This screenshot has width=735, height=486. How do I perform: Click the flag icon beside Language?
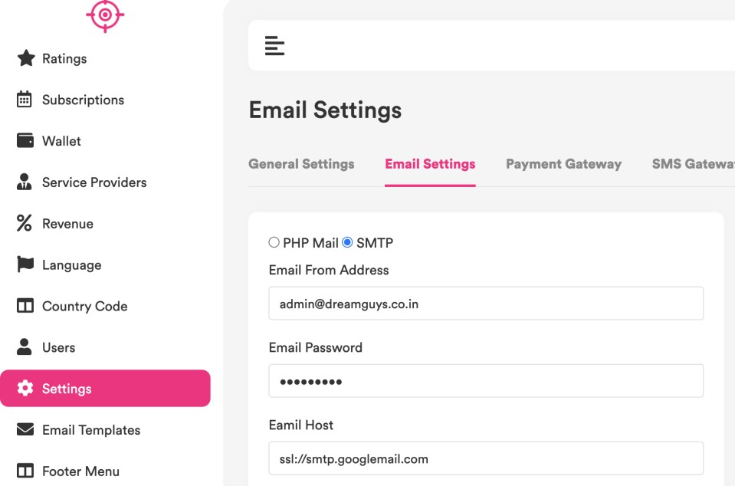[25, 265]
